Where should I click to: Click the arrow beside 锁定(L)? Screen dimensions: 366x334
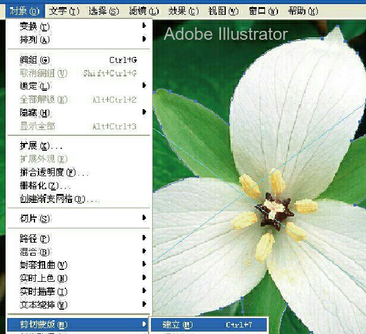pyautogui.click(x=144, y=85)
